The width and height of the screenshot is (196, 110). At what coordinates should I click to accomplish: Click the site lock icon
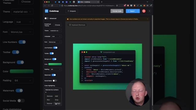[x=62, y=5]
